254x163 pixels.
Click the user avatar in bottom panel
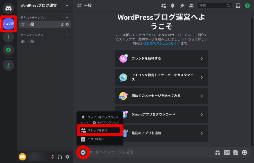[23, 157]
